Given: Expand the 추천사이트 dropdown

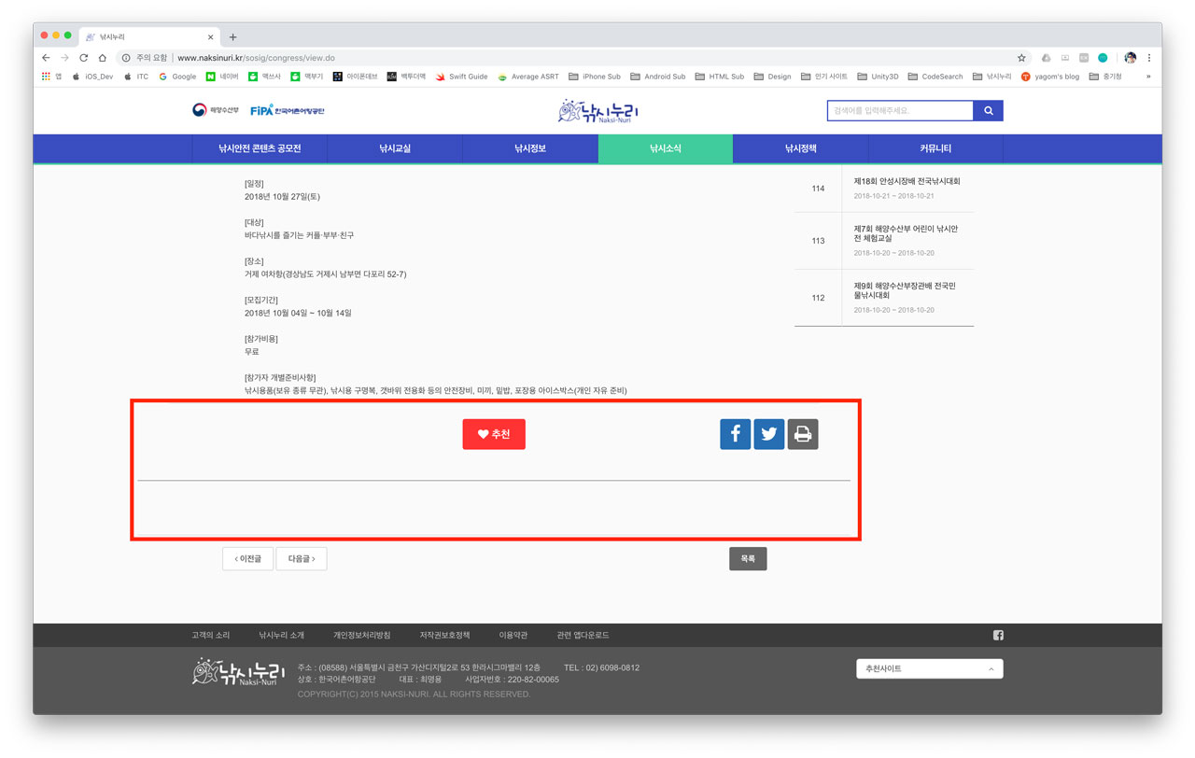Looking at the screenshot, I should tap(929, 668).
